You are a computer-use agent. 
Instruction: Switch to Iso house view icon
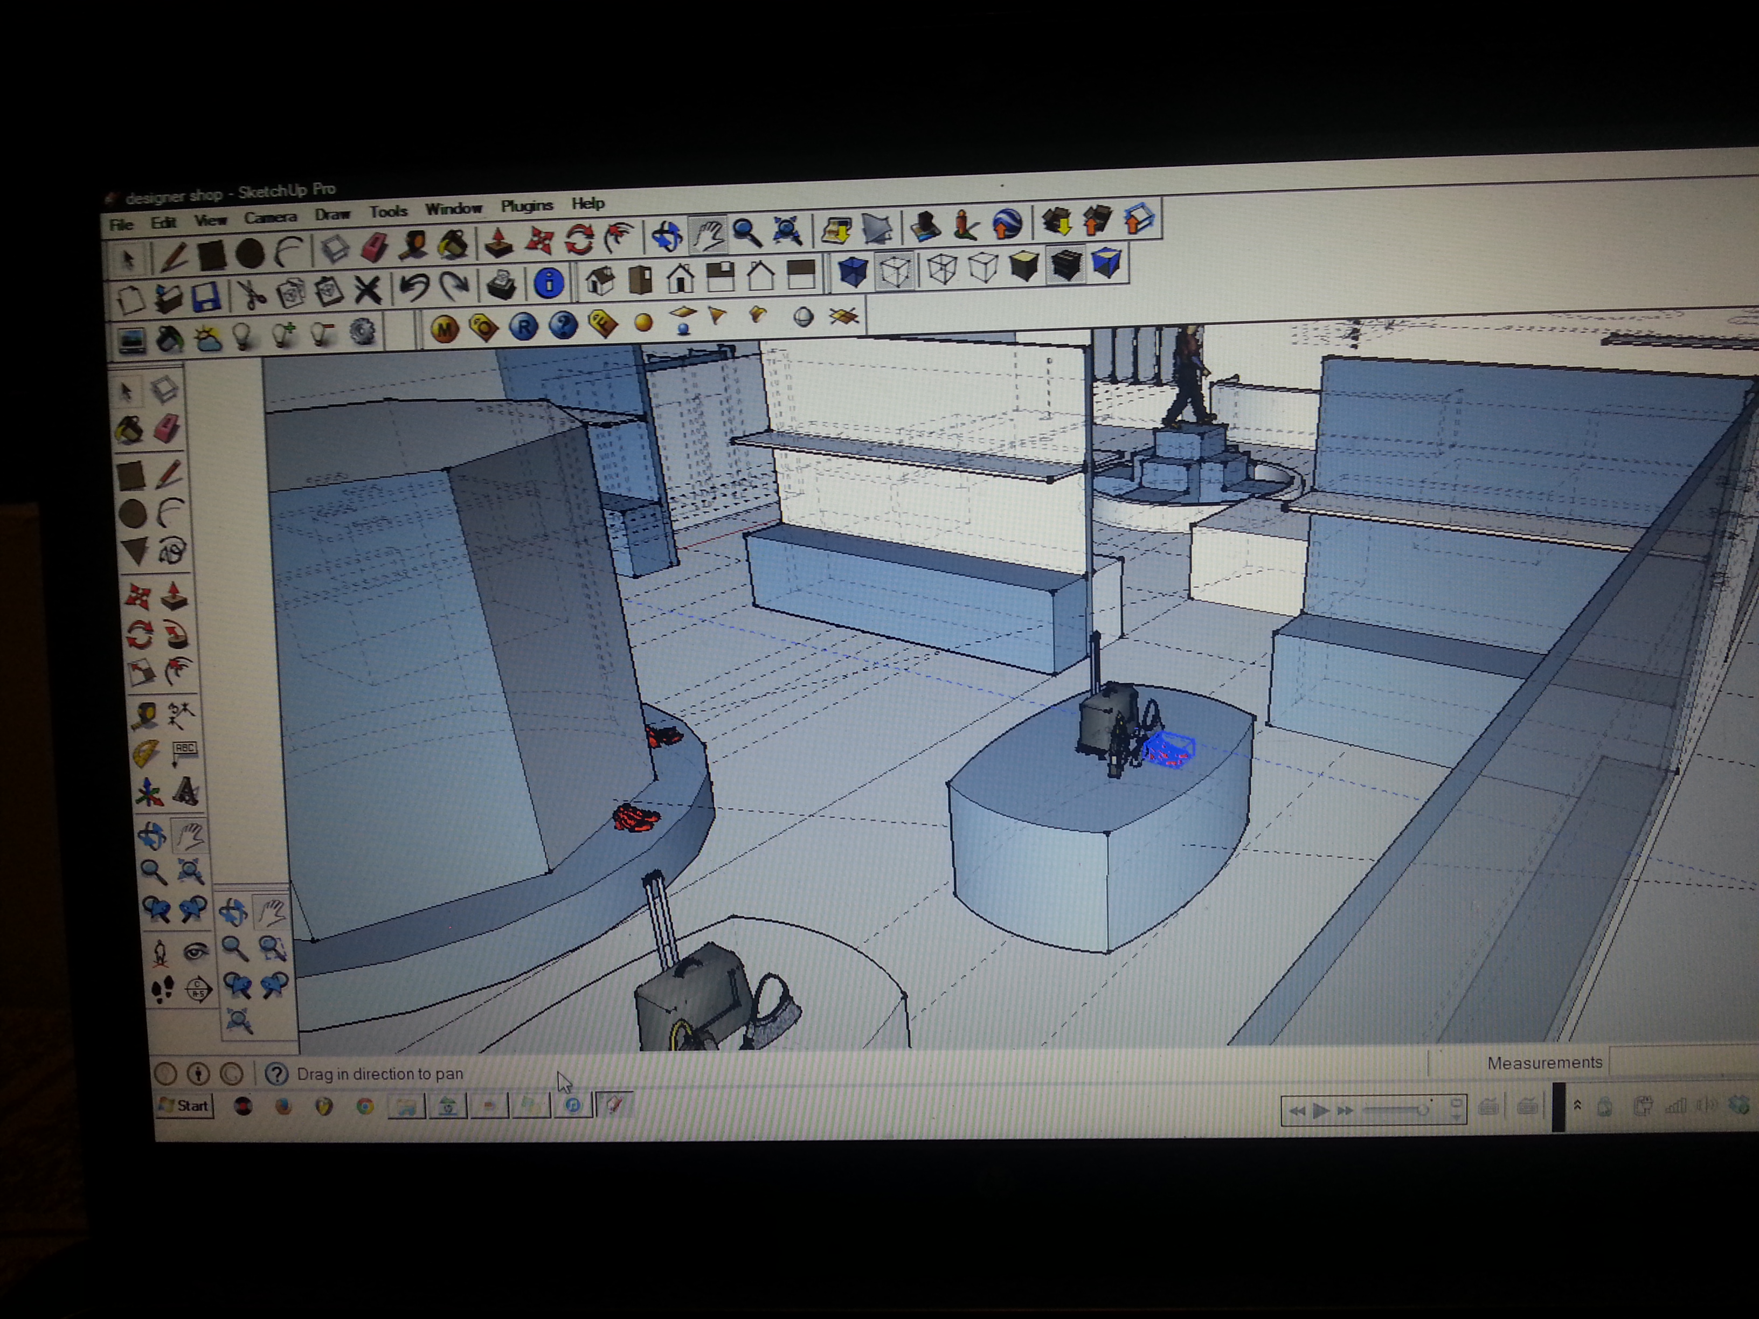coord(600,280)
